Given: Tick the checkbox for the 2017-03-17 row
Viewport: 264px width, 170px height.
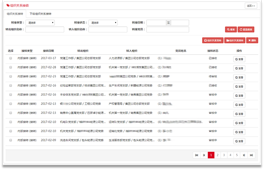Looking at the screenshot, I should tap(10, 58).
